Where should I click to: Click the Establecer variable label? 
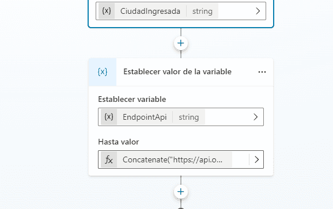click(132, 99)
